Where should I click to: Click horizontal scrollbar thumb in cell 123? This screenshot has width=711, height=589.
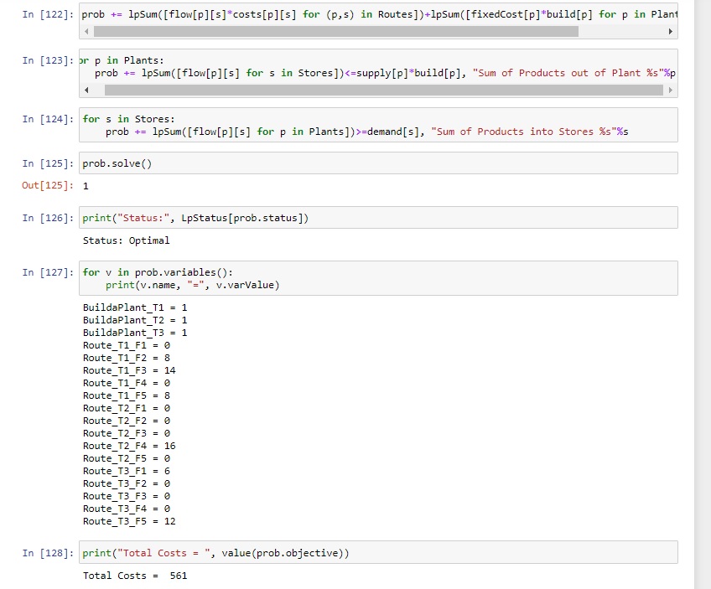pyautogui.click(x=384, y=90)
